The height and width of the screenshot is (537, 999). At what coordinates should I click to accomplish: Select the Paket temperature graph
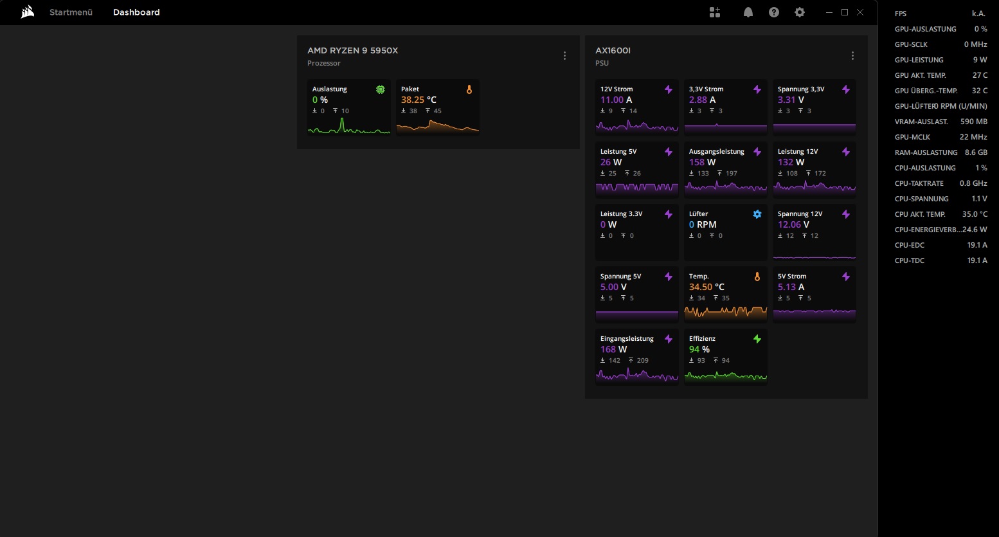coord(438,127)
